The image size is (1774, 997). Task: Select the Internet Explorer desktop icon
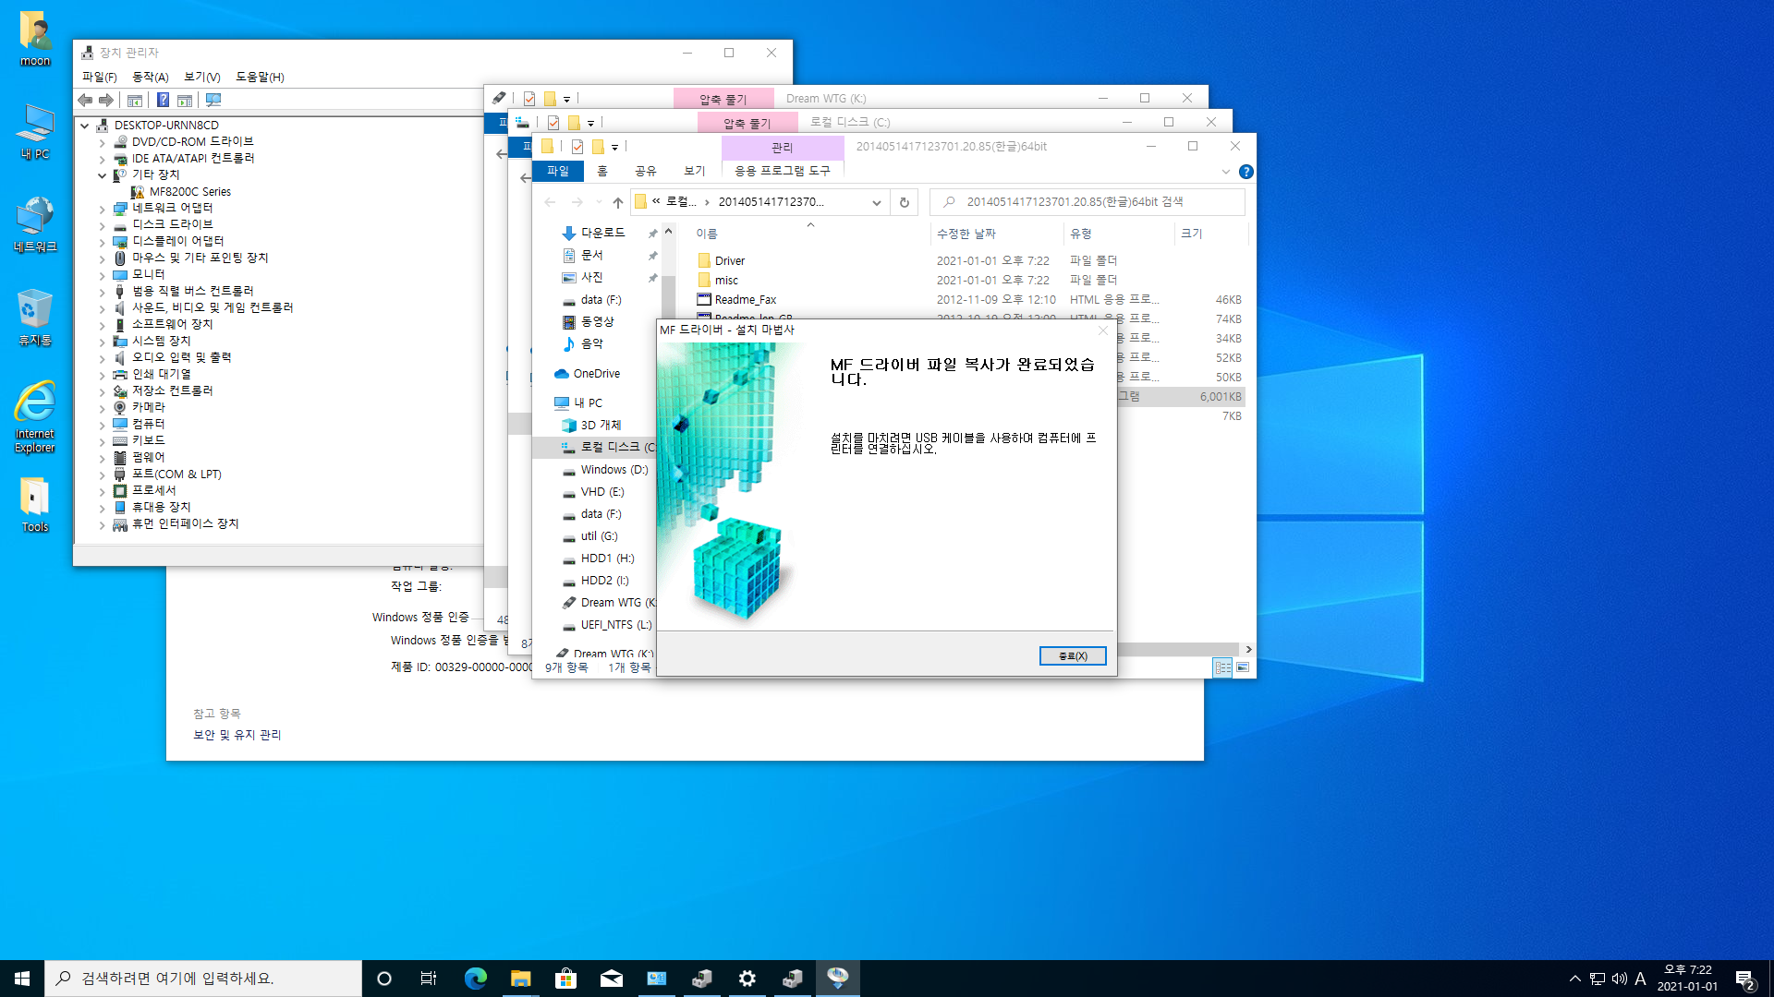click(35, 416)
